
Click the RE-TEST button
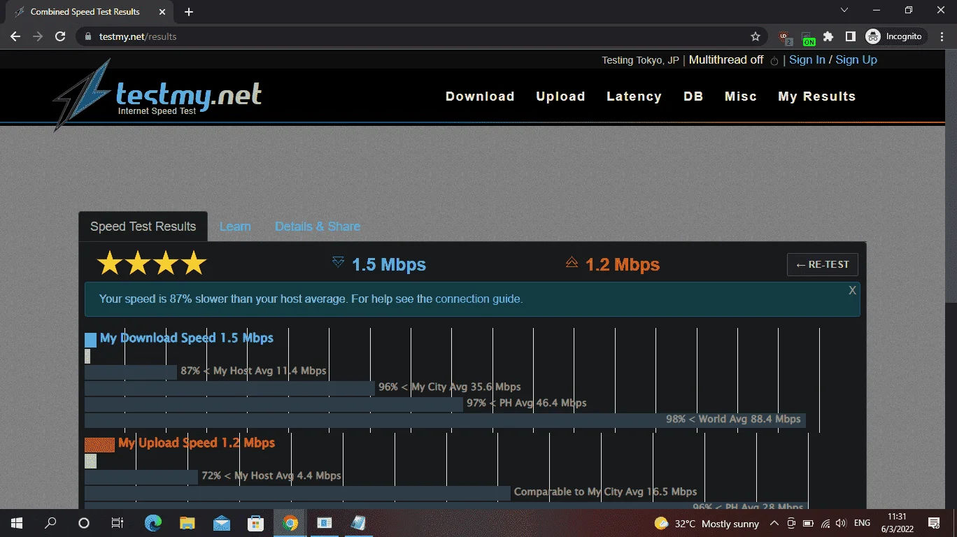823,264
